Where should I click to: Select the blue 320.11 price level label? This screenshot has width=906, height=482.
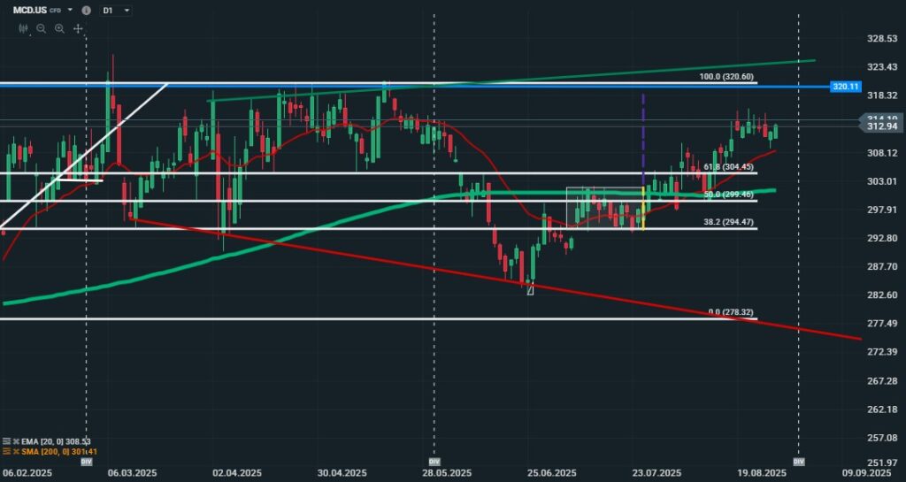(x=845, y=87)
